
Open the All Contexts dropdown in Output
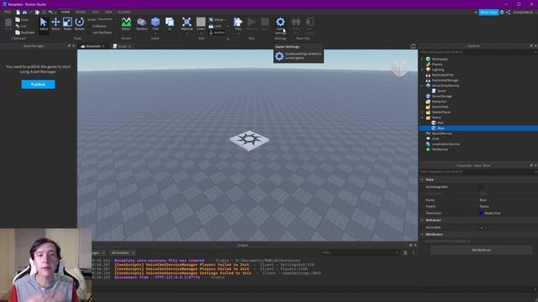123,253
